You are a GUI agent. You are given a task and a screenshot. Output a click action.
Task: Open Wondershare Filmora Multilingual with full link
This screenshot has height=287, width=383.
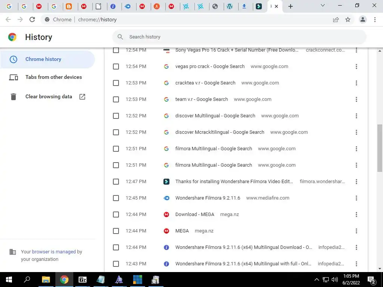pyautogui.click(x=243, y=264)
